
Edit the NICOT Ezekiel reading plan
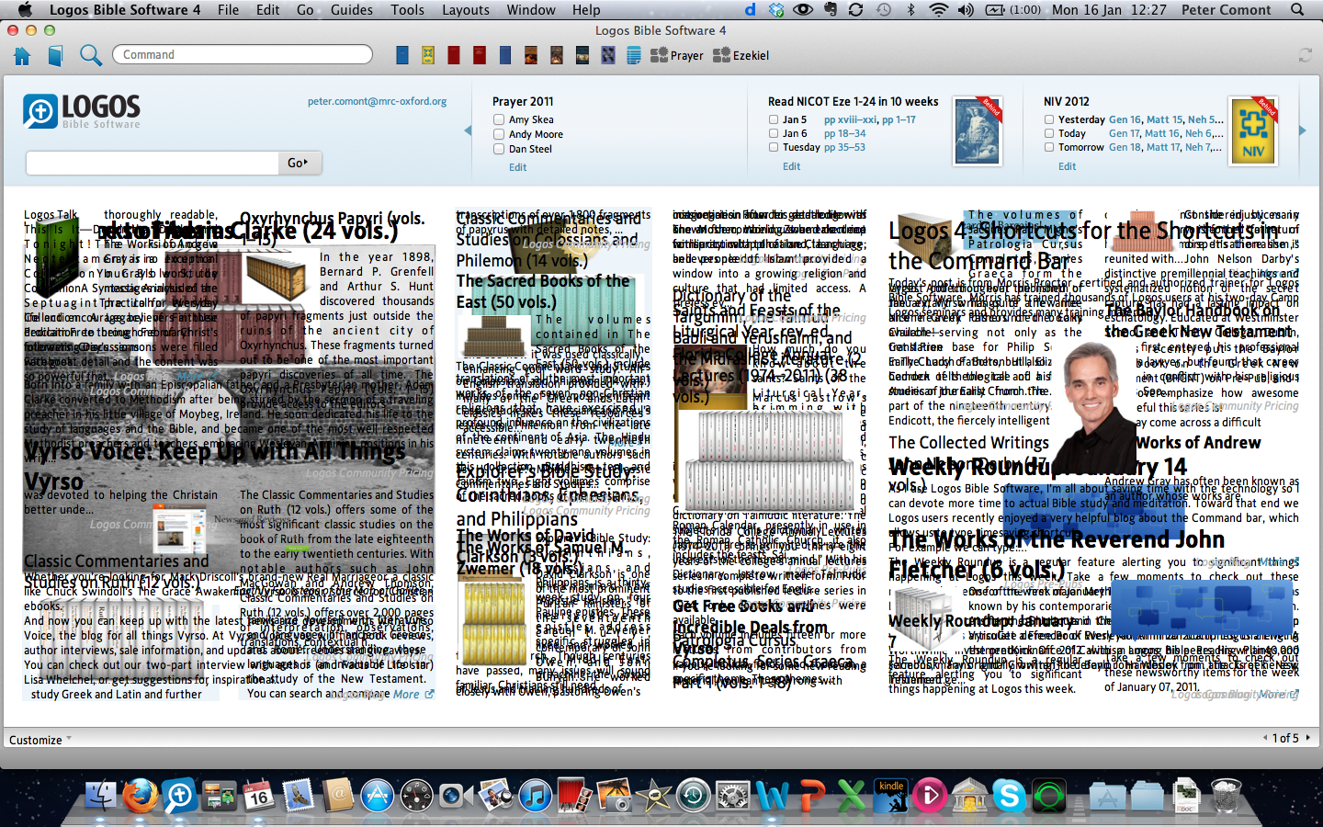tap(792, 166)
